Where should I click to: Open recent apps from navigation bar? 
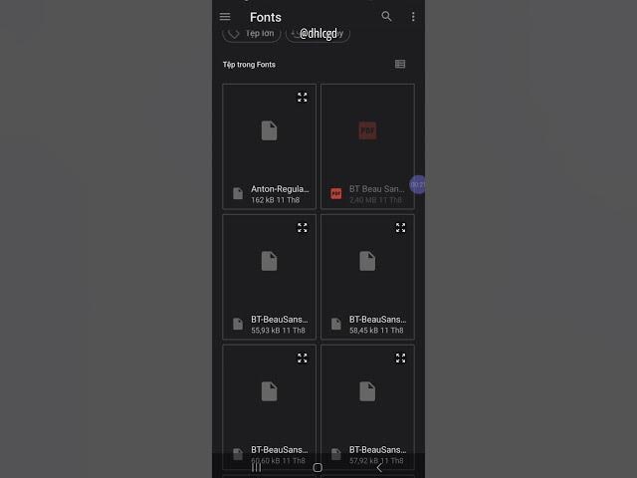click(257, 468)
